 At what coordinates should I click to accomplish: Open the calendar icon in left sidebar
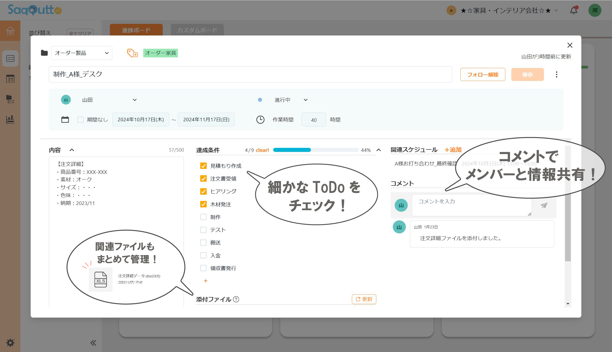coord(10,79)
